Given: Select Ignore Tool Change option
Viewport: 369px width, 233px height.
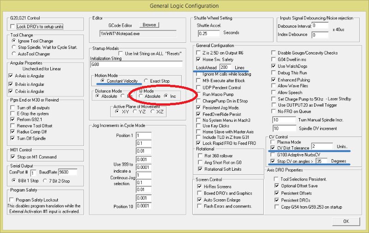Looking at the screenshot, I should click(x=14, y=41).
